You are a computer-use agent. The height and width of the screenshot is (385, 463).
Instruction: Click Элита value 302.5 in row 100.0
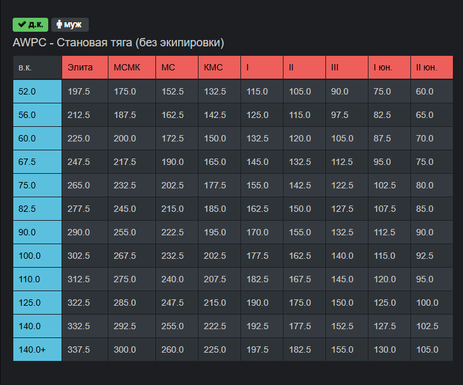[x=85, y=256]
